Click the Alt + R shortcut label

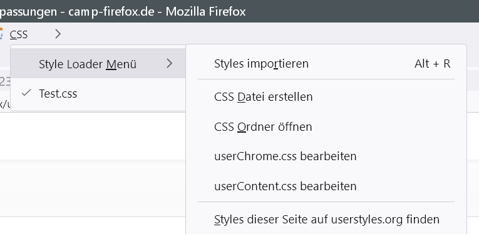pyautogui.click(x=432, y=63)
